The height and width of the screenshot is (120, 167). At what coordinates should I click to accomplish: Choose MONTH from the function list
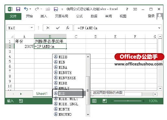tap(69, 109)
